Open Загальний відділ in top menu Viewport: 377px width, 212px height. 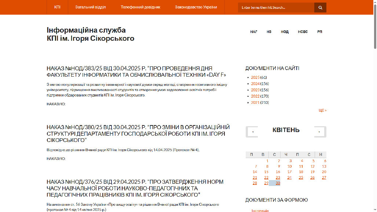[x=91, y=7]
